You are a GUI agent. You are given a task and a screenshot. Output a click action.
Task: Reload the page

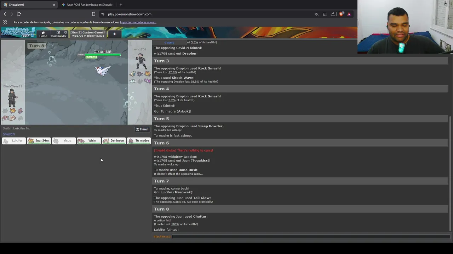pos(19,14)
